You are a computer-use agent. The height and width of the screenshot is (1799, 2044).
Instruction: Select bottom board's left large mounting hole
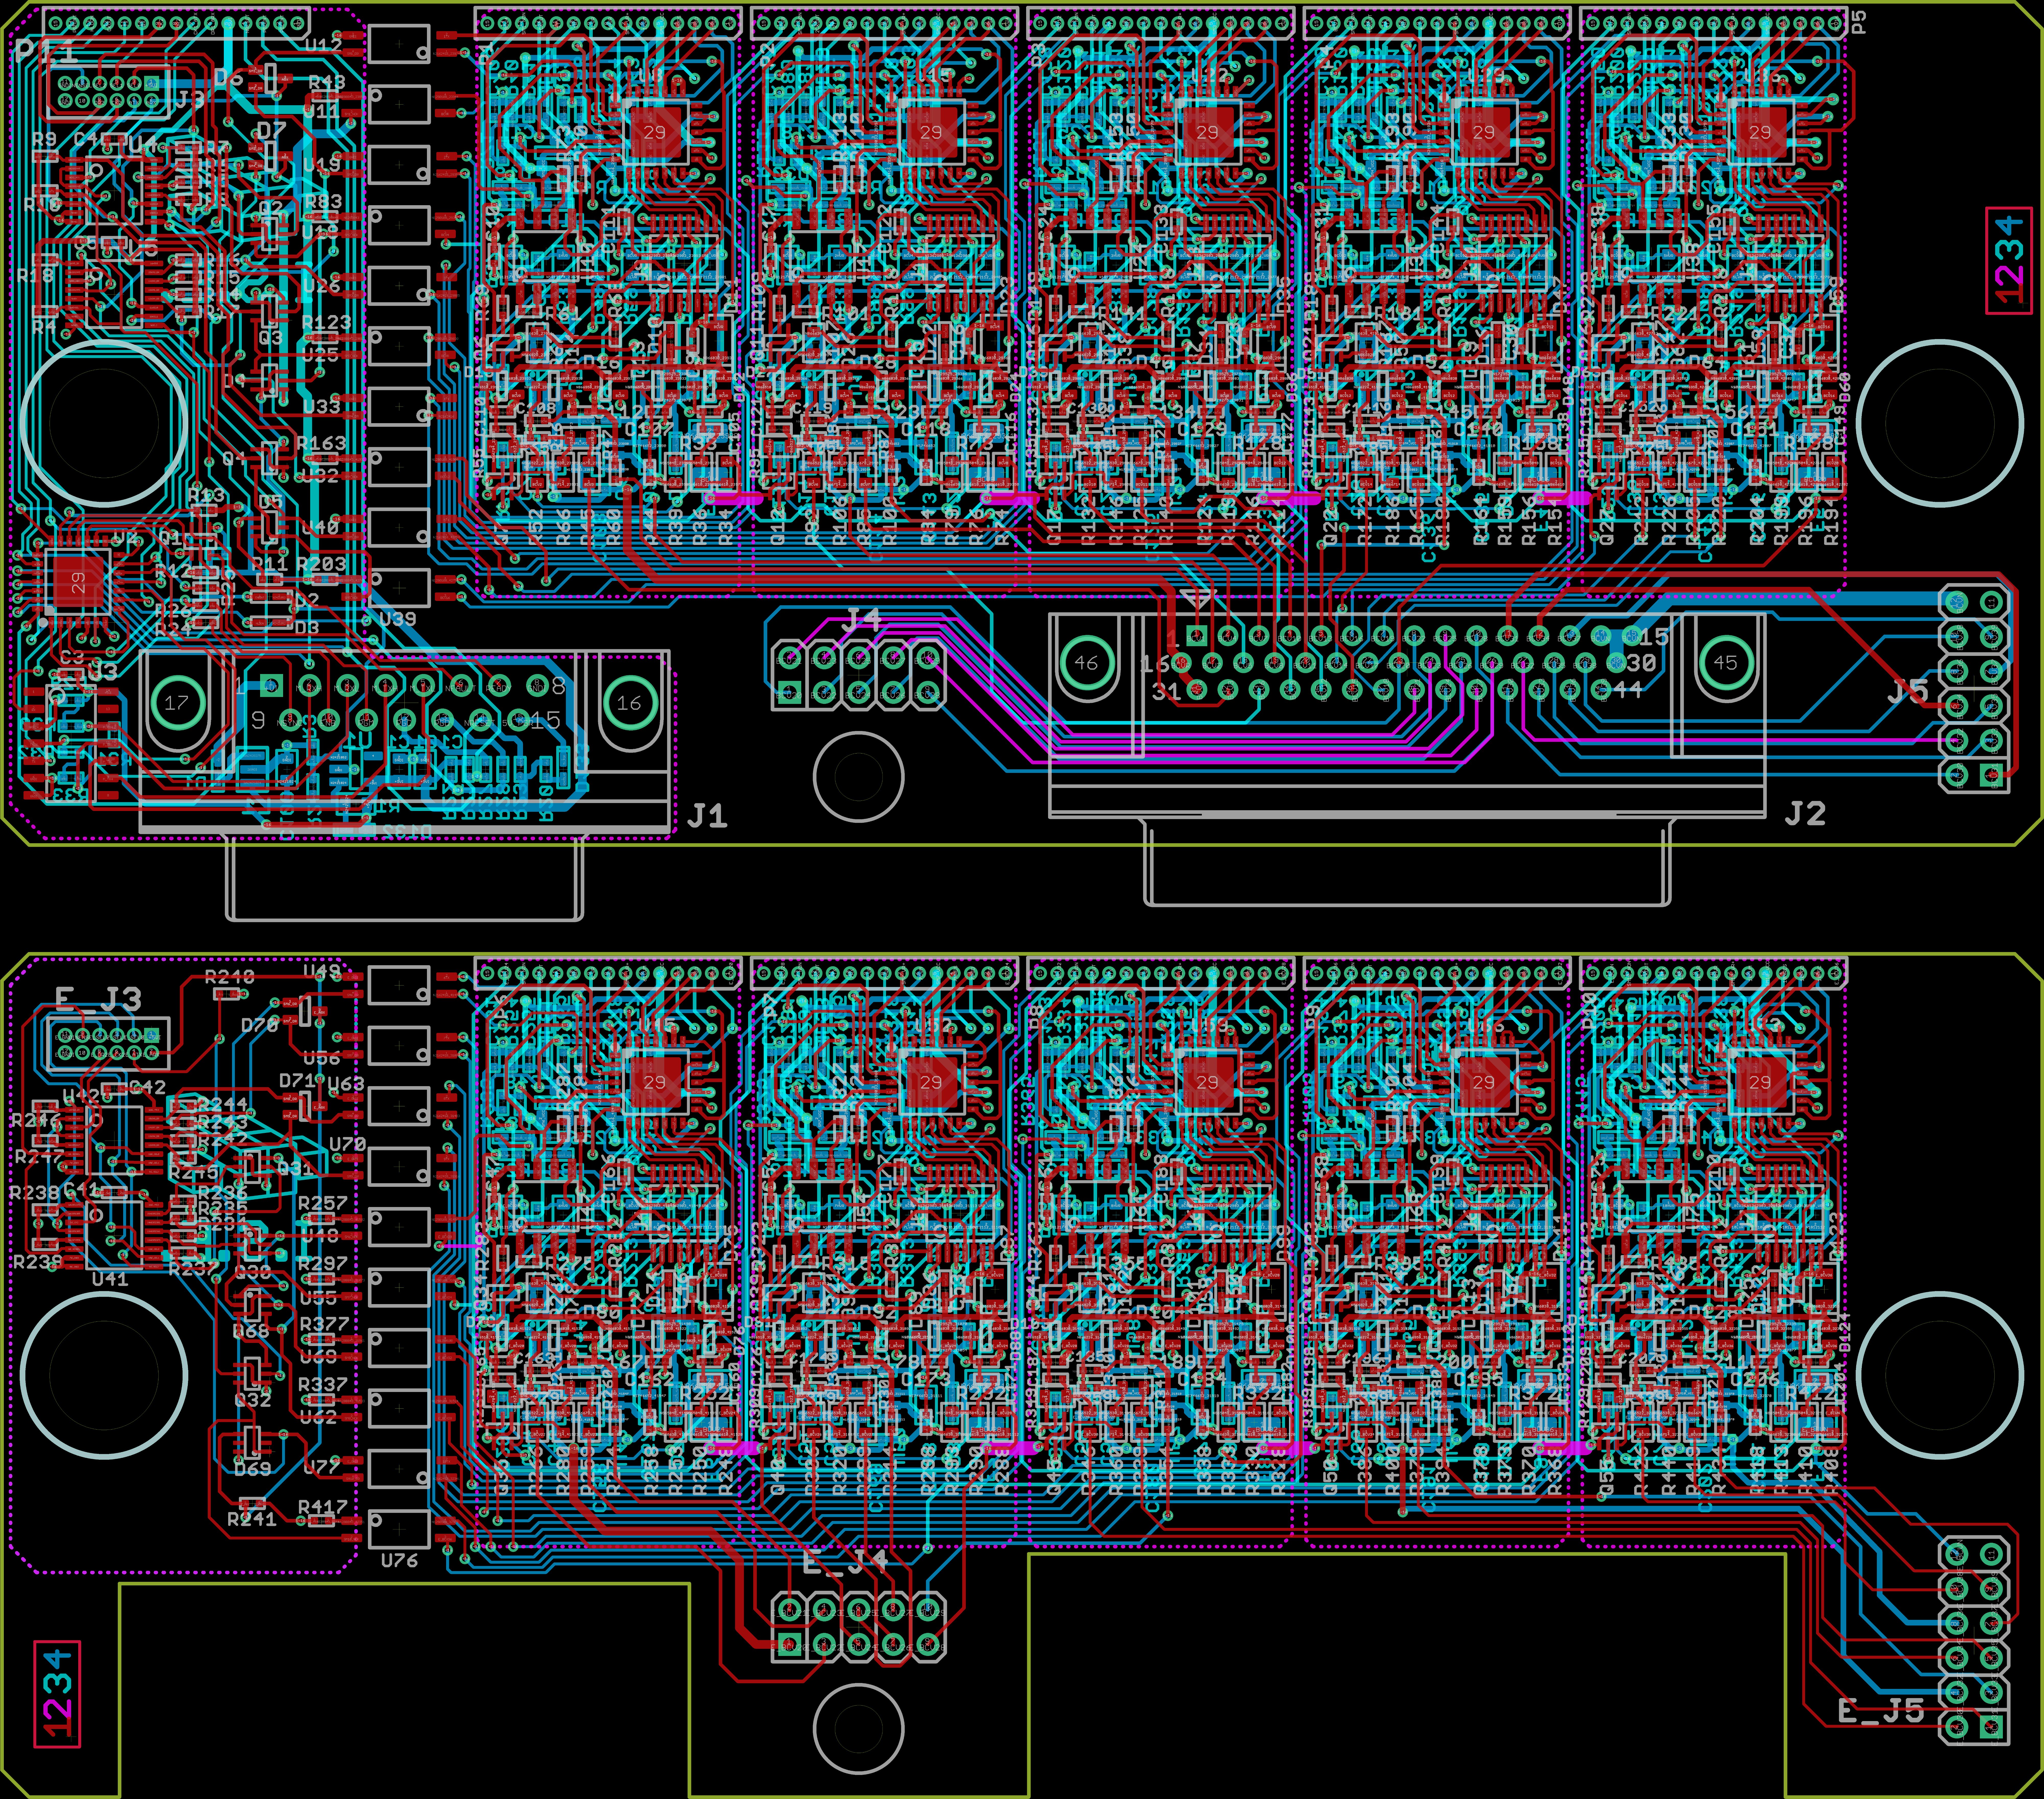(104, 1375)
